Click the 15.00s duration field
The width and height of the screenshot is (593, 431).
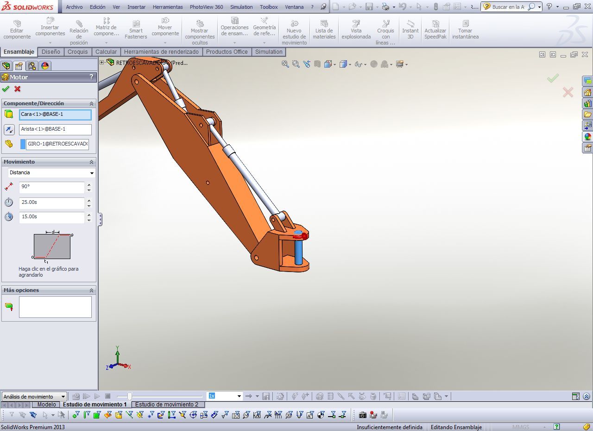[x=52, y=217]
